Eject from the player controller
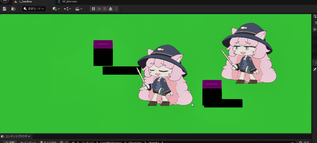Viewport: 317px width, 143px height. tap(111, 9)
